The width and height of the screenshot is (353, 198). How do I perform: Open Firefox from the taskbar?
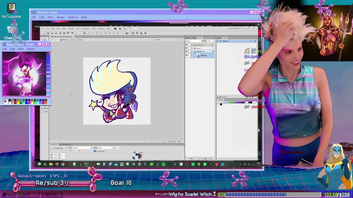57,164
